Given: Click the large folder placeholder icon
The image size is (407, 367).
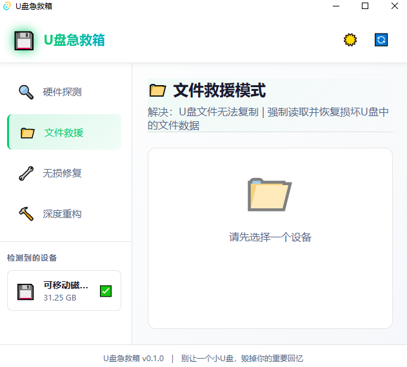Looking at the screenshot, I should [x=270, y=194].
